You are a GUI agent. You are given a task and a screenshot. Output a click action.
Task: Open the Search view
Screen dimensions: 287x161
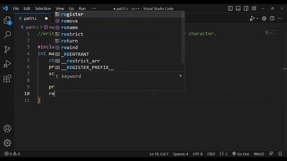tap(7, 35)
